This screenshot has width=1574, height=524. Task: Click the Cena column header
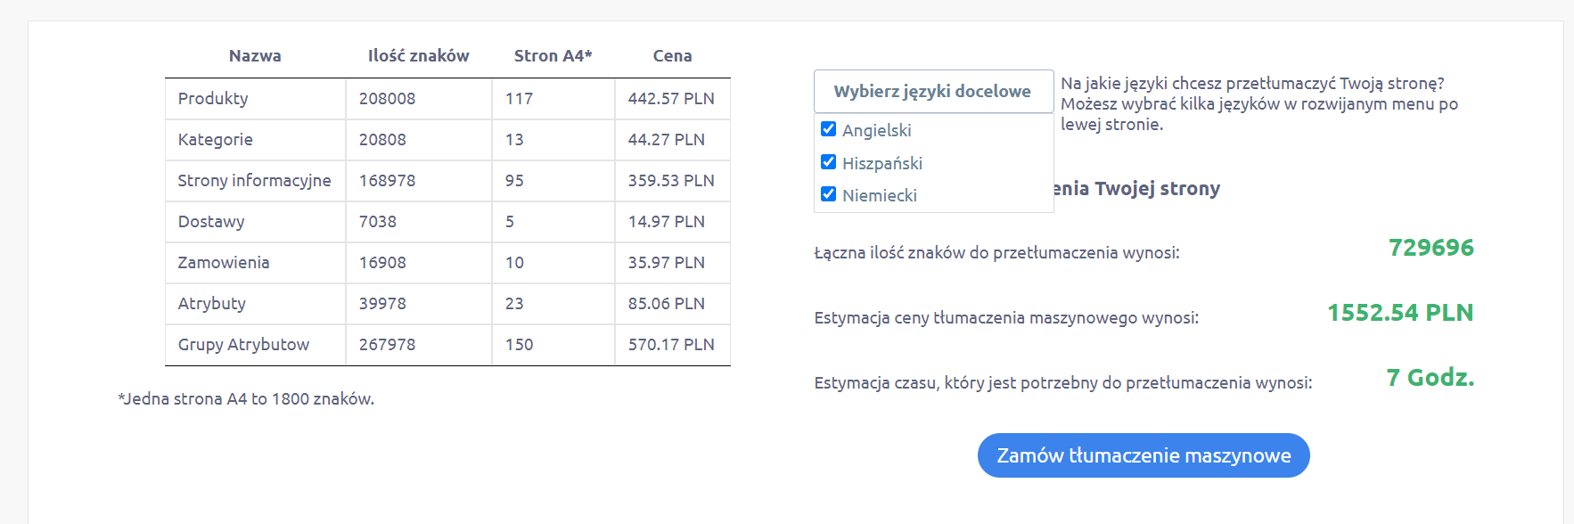pos(672,55)
